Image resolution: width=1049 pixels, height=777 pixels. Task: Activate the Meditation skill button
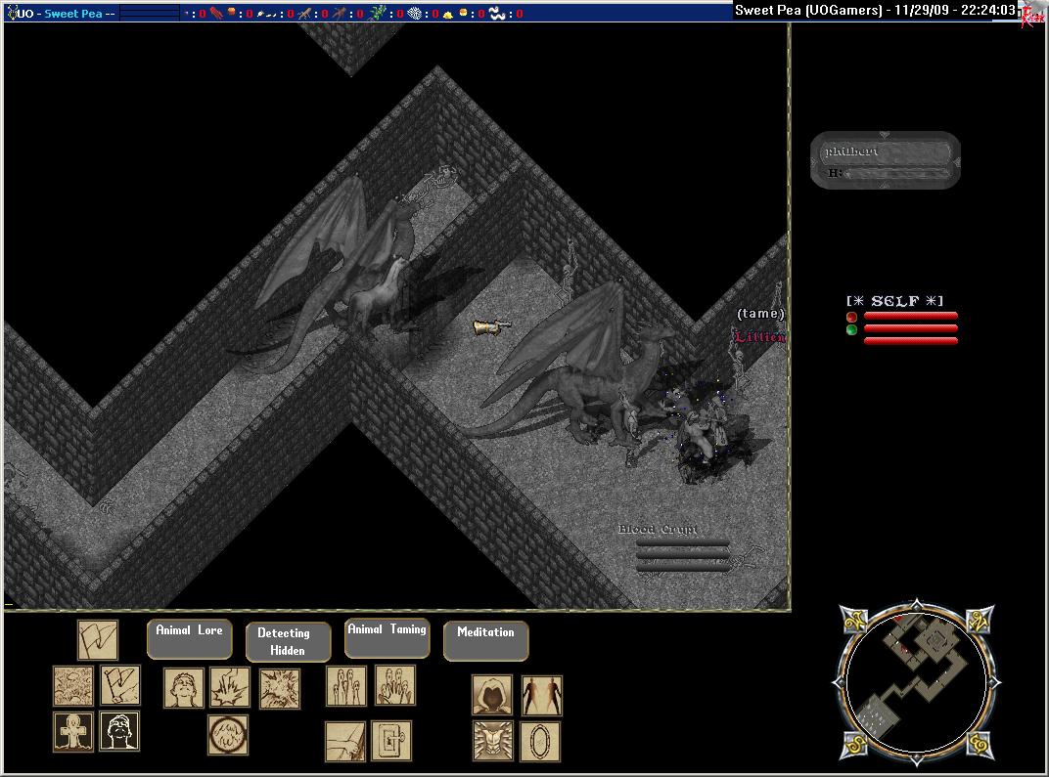point(485,641)
